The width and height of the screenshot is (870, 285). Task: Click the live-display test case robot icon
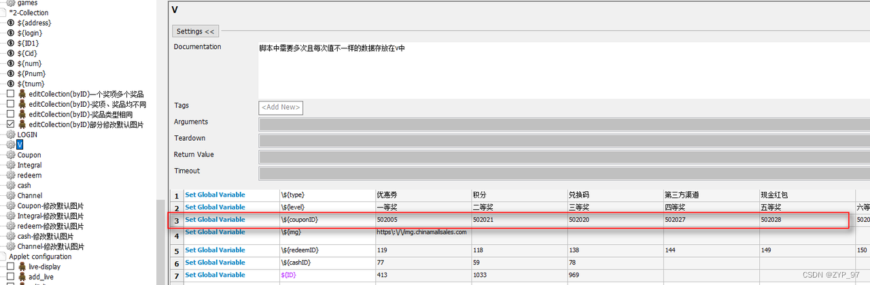point(22,267)
